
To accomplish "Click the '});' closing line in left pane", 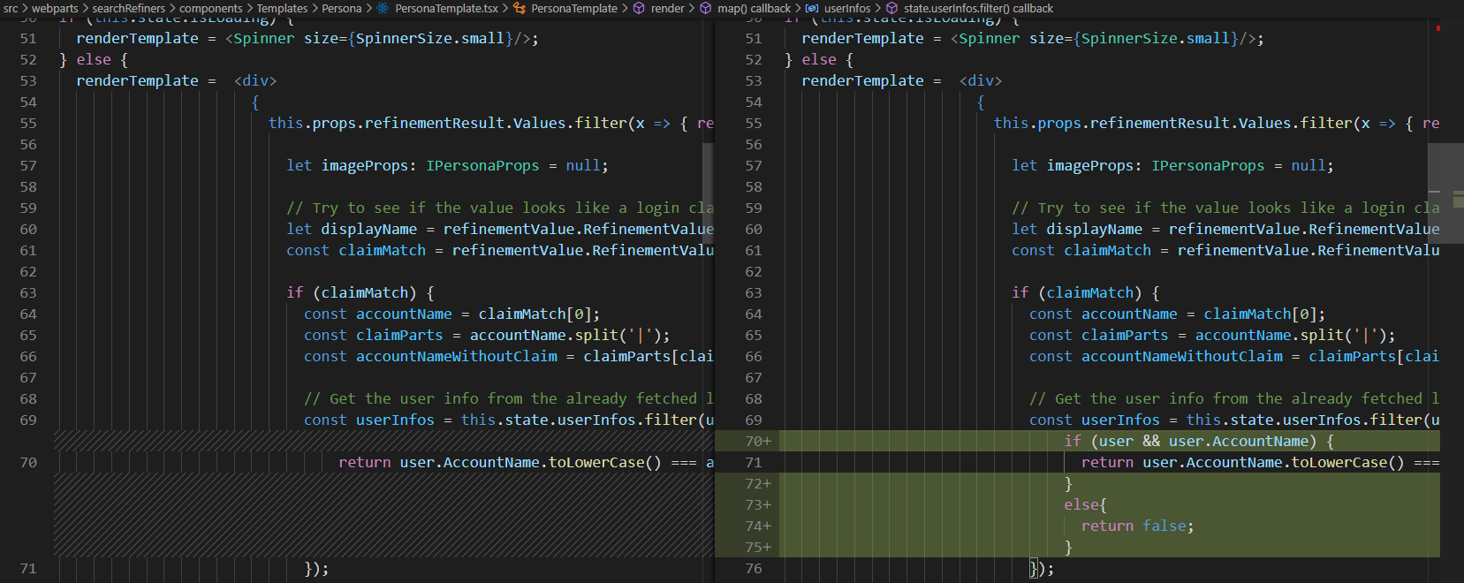I will [316, 568].
